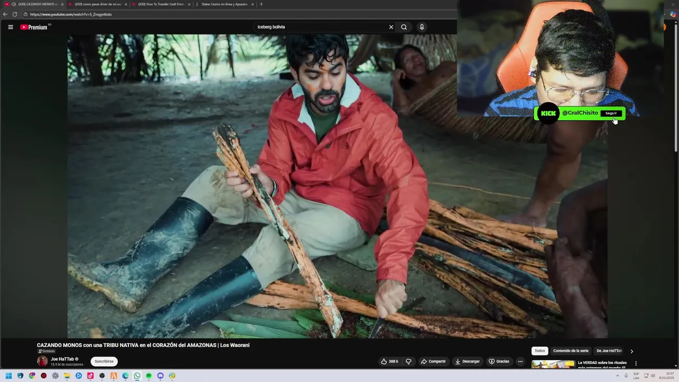Click the tray microphone icon
Image resolution: width=679 pixels, height=382 pixels.
626,376
